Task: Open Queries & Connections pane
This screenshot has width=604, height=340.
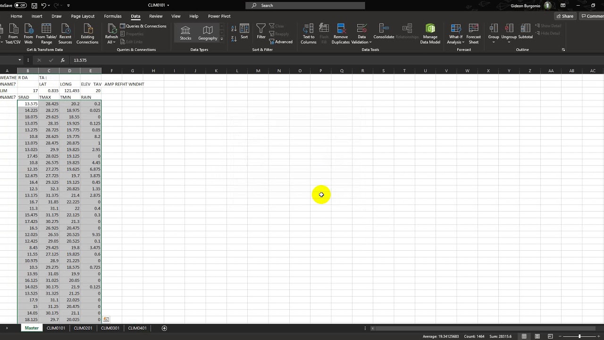Action: (x=143, y=26)
